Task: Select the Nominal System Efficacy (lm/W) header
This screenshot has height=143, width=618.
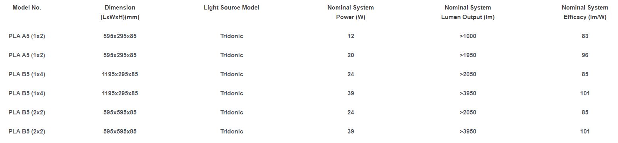Action: [x=585, y=12]
